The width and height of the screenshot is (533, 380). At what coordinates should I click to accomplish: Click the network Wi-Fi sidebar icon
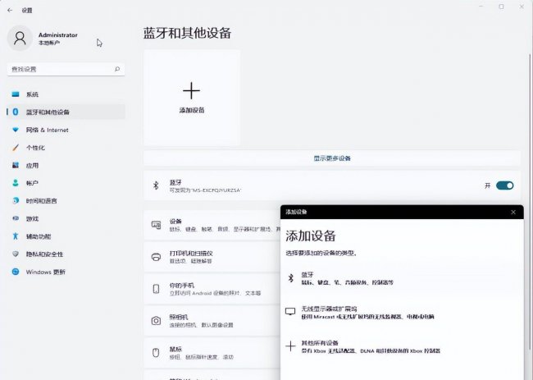16,130
